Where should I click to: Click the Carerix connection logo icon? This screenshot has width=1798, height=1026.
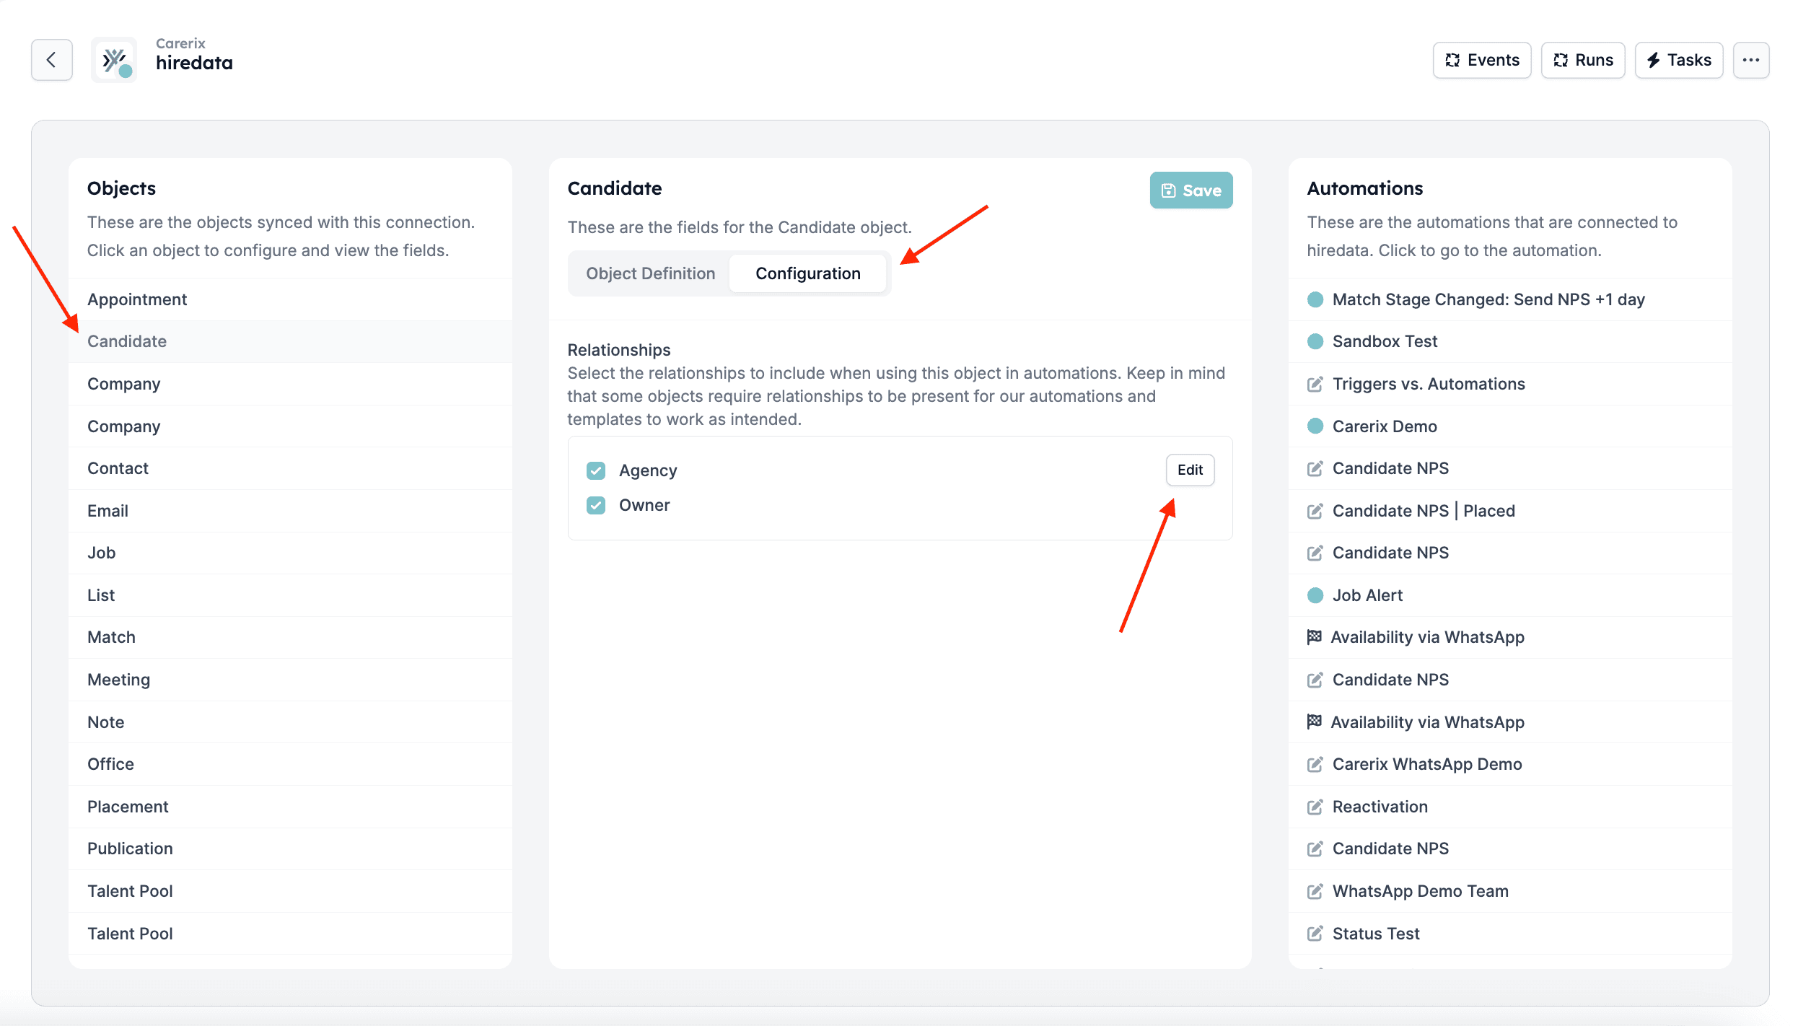tap(114, 60)
